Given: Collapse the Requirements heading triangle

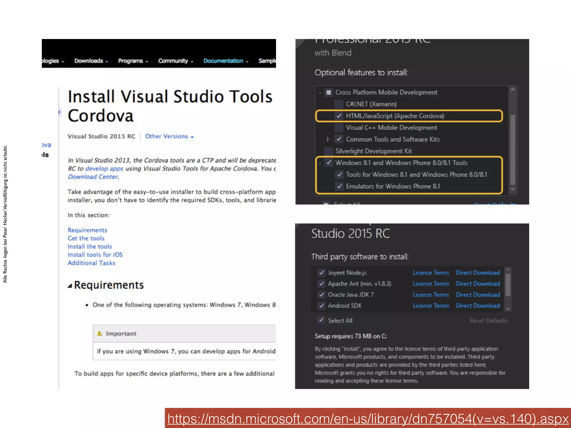Looking at the screenshot, I should pyautogui.click(x=70, y=286).
